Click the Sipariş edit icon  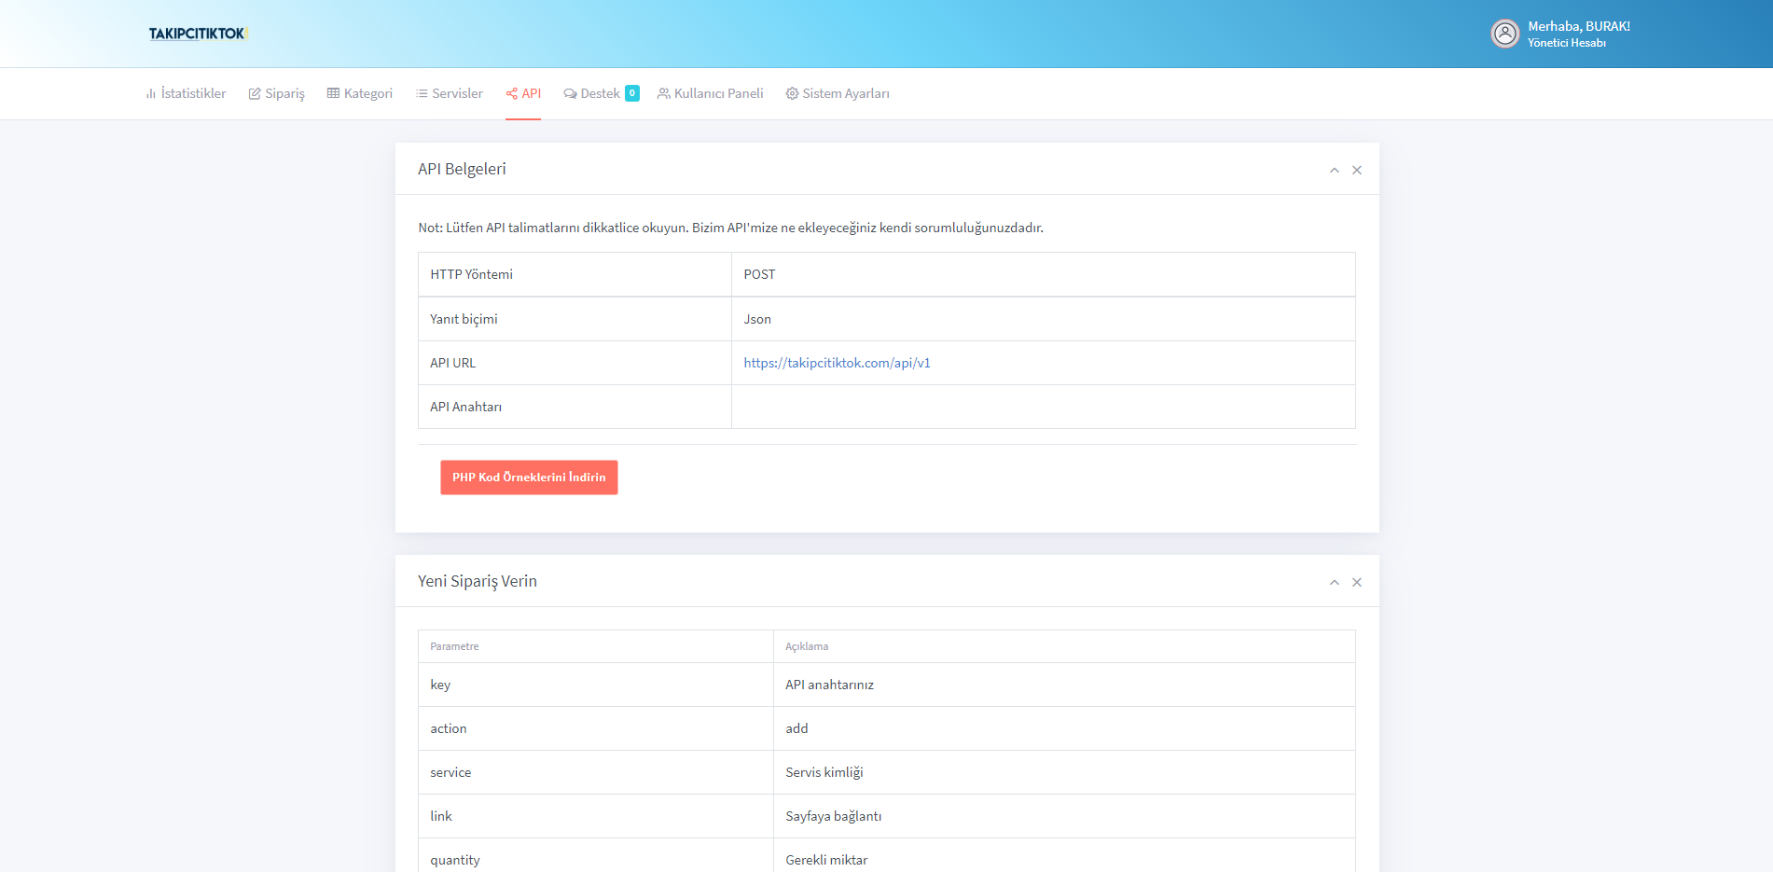255,93
